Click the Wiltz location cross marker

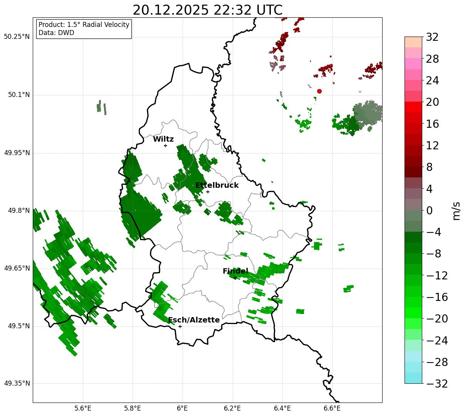165,145
